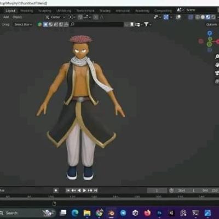The height and width of the screenshot is (219, 219).
Task: Click the hand pan view icon
Action: [x=217, y=65]
